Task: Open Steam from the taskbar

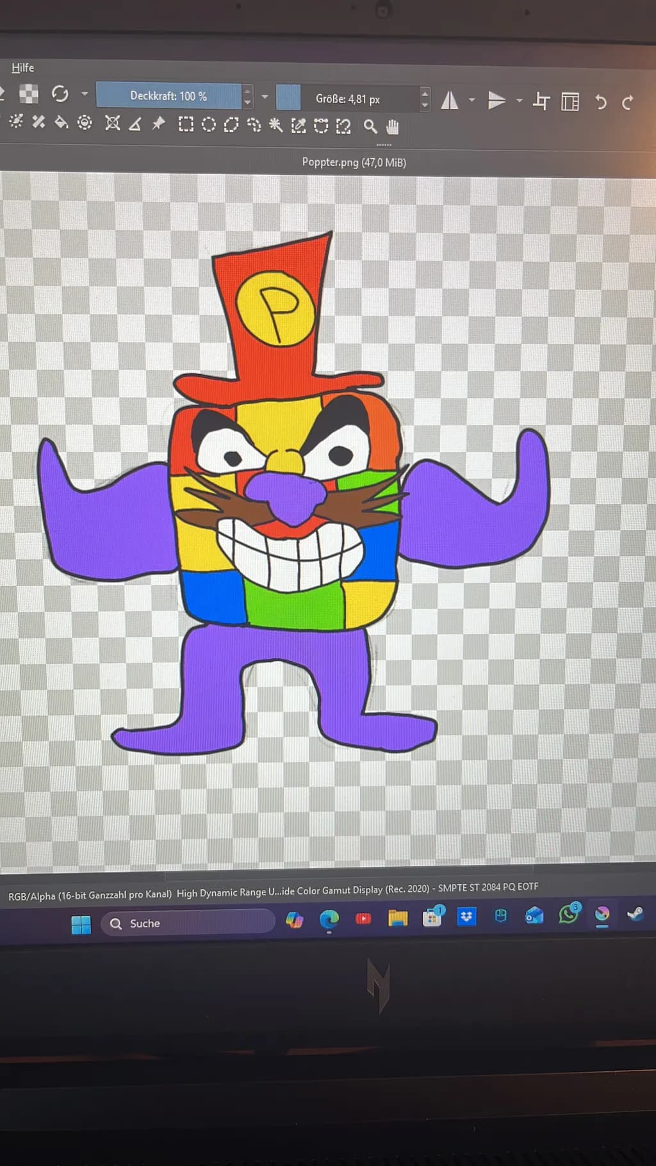Action: click(x=635, y=914)
